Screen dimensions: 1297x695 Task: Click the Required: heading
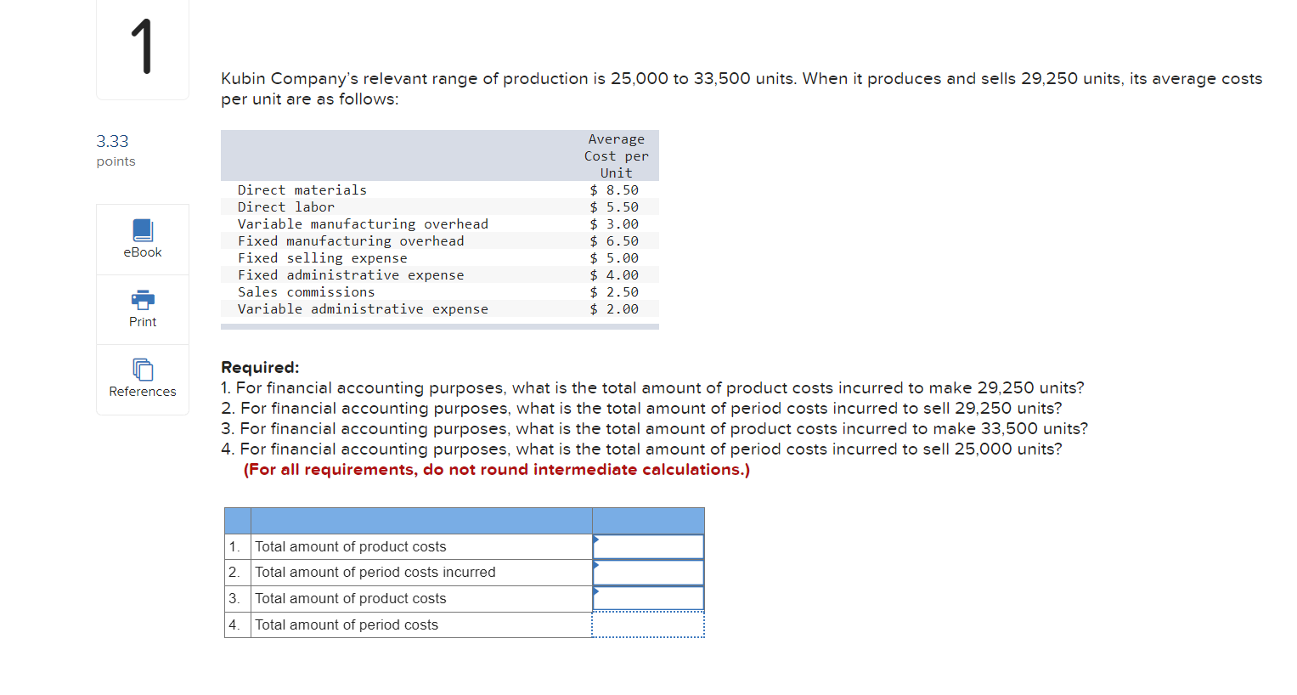(260, 367)
